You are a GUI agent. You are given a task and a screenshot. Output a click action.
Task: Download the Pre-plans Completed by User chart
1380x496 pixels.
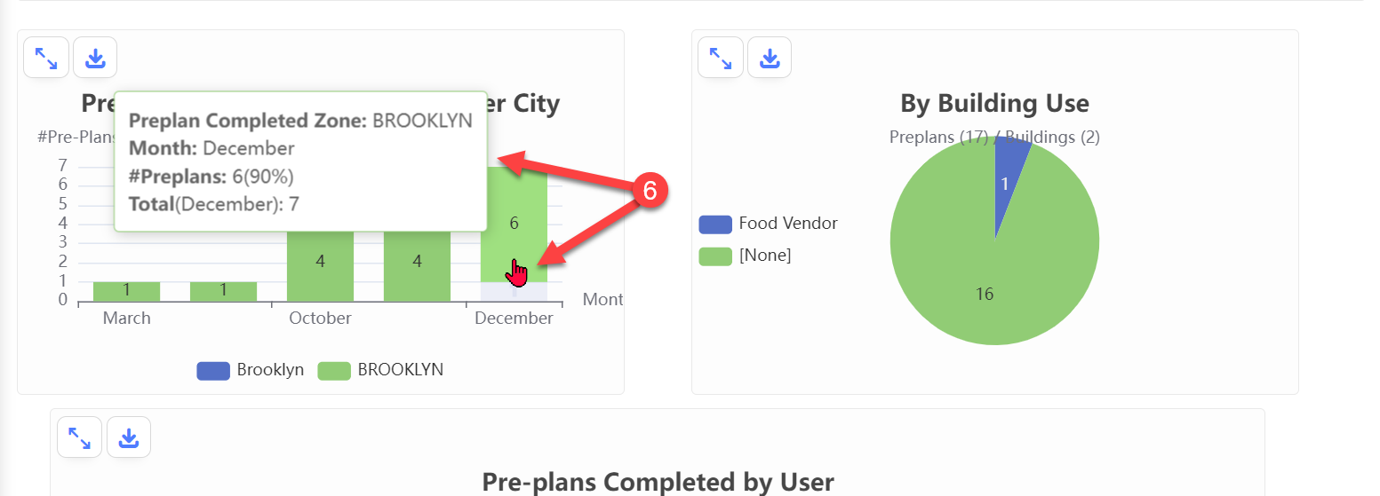point(129,437)
